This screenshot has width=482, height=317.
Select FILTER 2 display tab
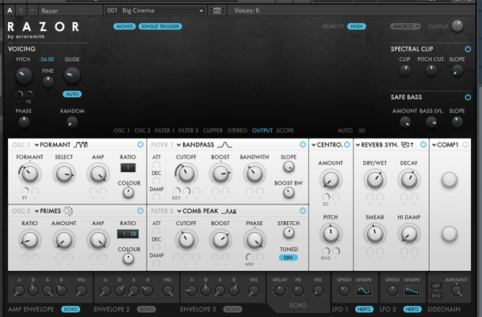click(188, 130)
